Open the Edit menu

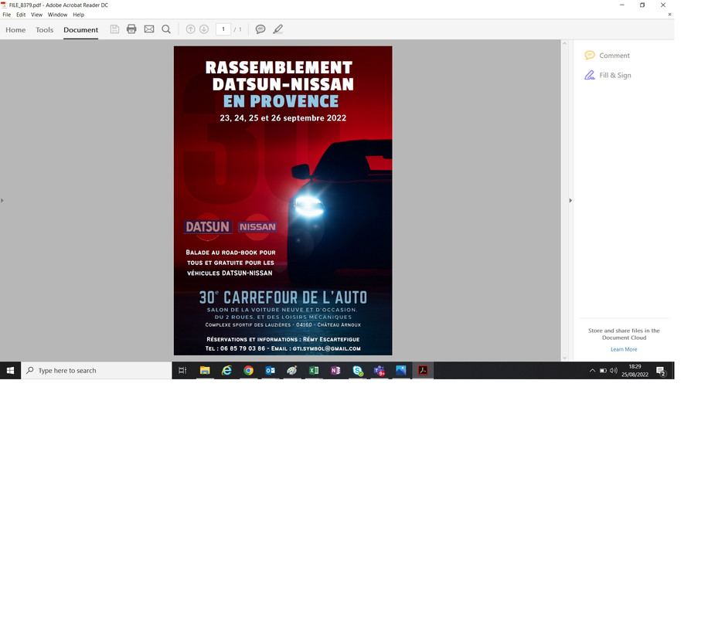pos(21,15)
